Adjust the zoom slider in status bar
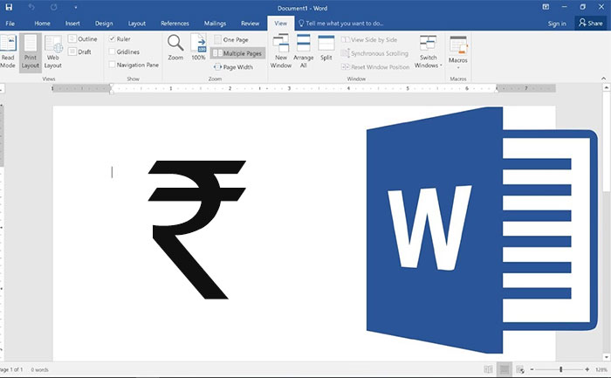This screenshot has width=611, height=378. click(560, 370)
